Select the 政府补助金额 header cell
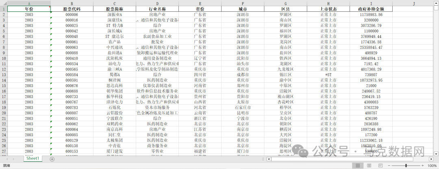This screenshot has height=169, width=439. coord(371,9)
